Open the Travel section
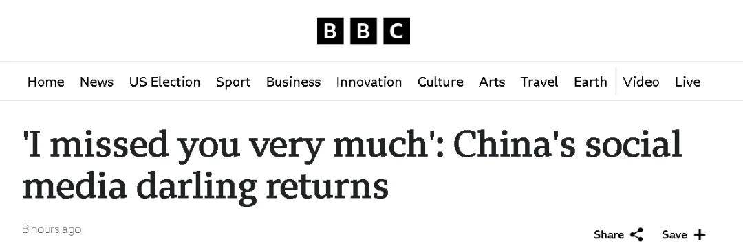This screenshot has width=743, height=248. [x=539, y=82]
